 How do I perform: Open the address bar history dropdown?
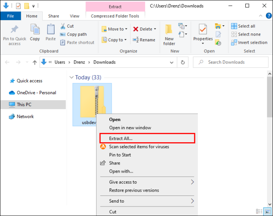[171, 62]
